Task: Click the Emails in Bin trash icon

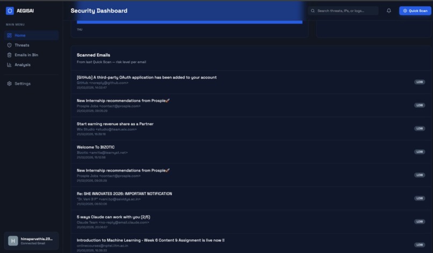Action: [x=9, y=55]
